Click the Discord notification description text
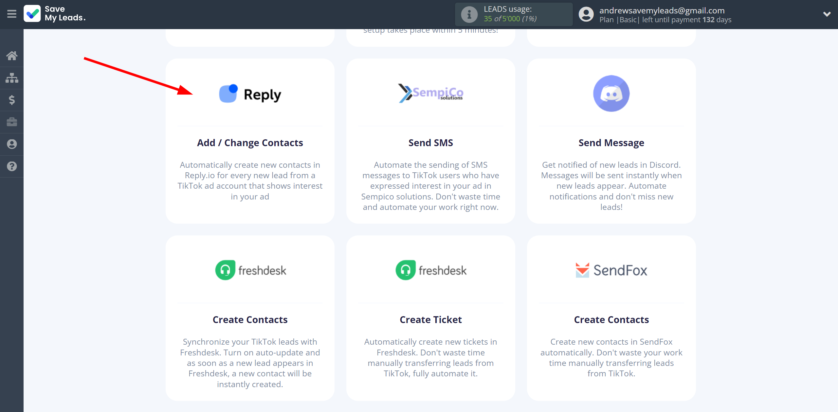The height and width of the screenshot is (412, 838). [x=611, y=186]
